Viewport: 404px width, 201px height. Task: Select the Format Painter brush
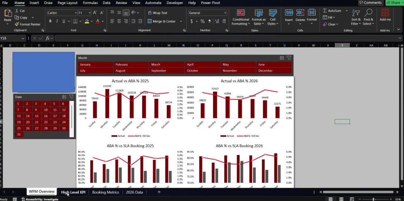click(x=17, y=24)
